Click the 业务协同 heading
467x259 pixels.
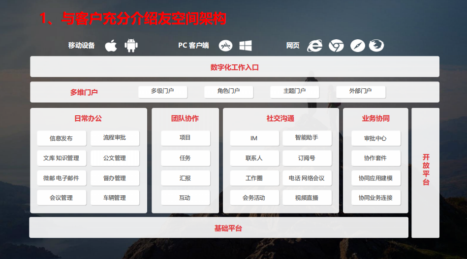pyautogui.click(x=376, y=119)
